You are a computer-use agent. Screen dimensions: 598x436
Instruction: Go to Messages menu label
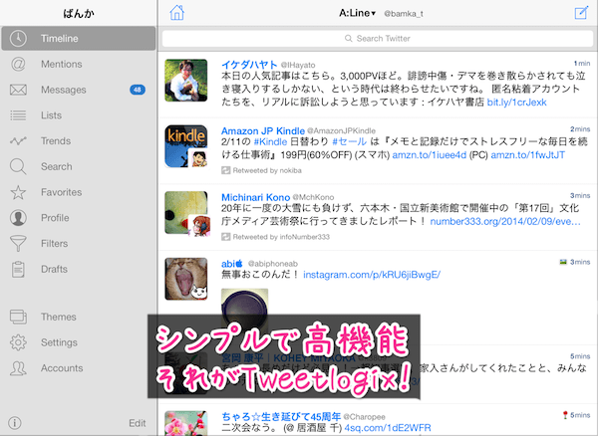tap(64, 90)
